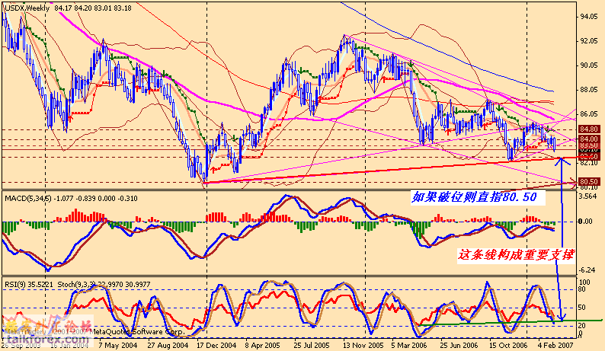Click the 13 Nov 2005 date label

pos(363,345)
